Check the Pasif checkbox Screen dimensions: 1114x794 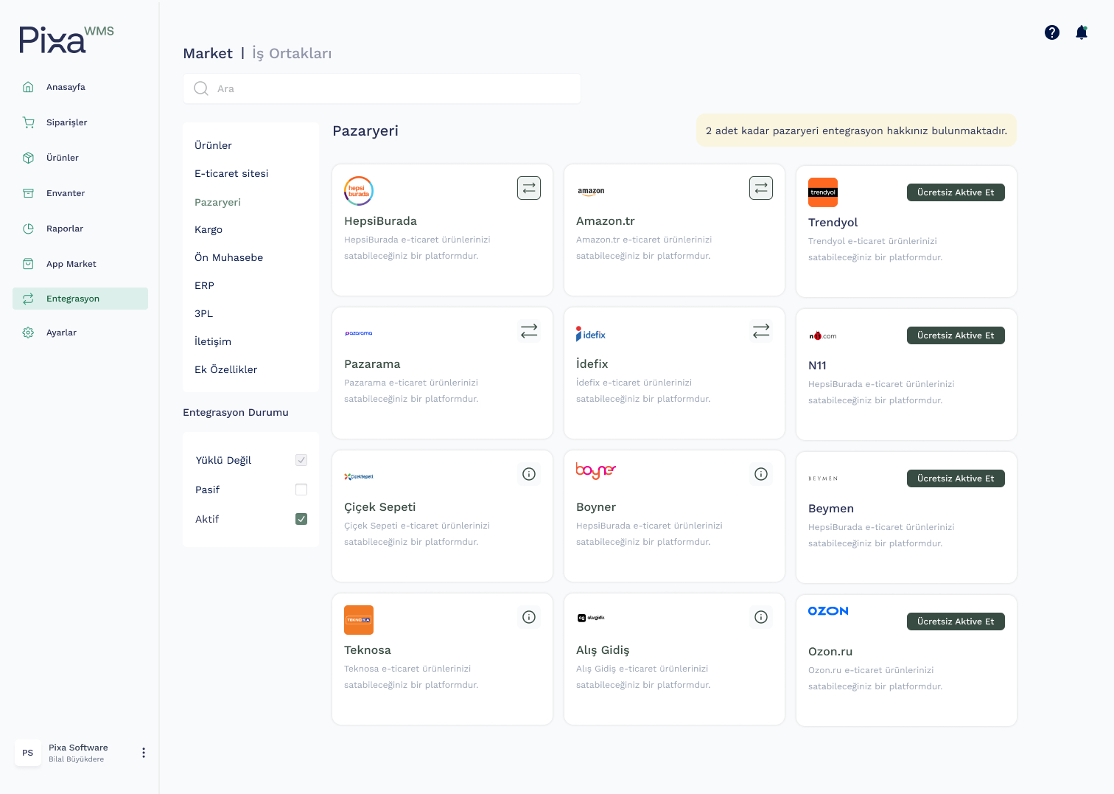point(301,490)
